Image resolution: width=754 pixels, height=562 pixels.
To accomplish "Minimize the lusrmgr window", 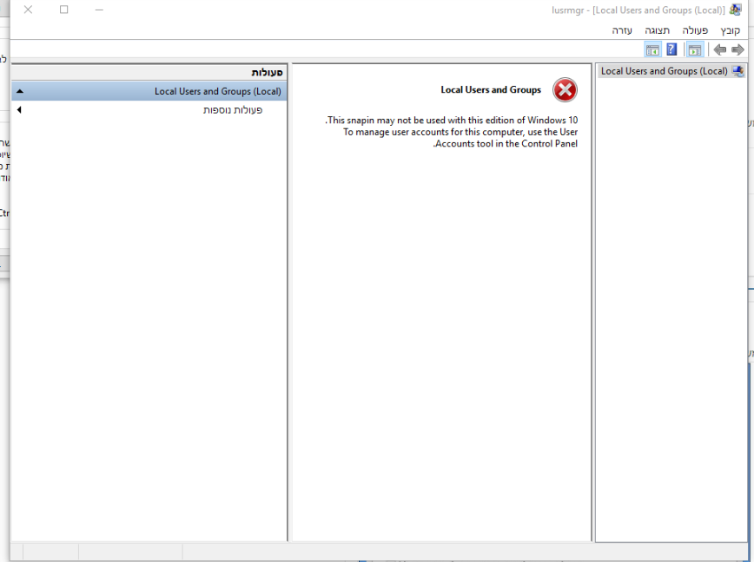I will 99,10.
